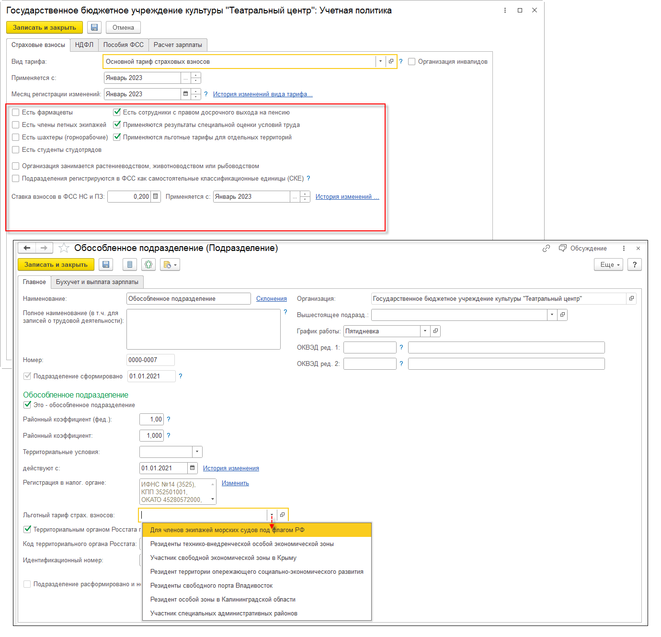Viewport: 661px width, 637px height.
Task: Check Есть фармацевты
Action: pos(16,112)
